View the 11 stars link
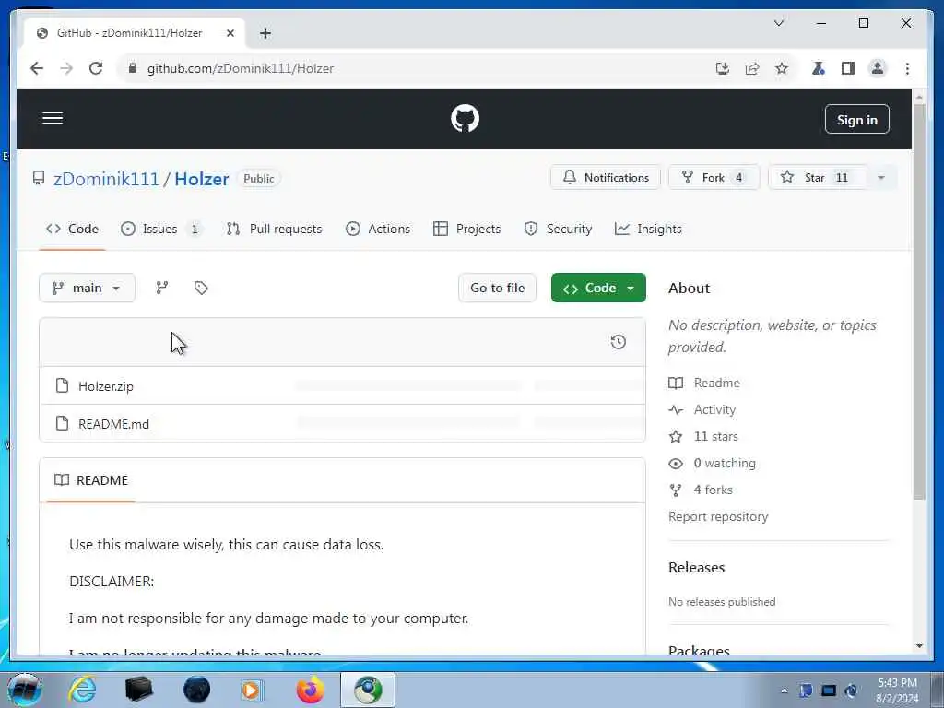The width and height of the screenshot is (944, 708). tap(703, 436)
